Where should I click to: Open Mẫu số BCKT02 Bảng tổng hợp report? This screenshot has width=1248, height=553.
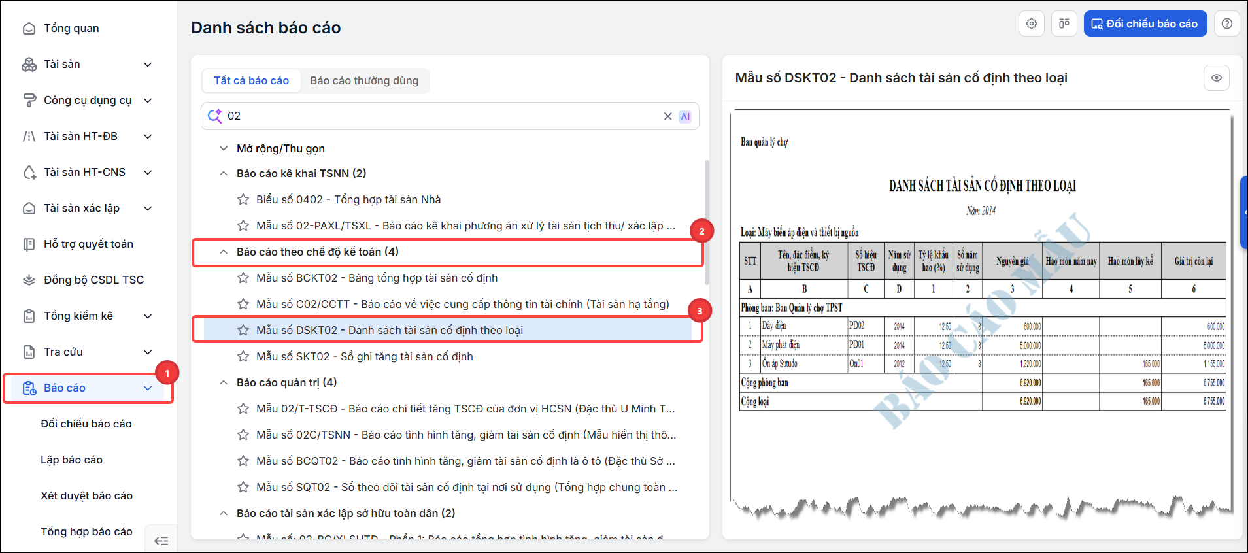[x=377, y=278]
